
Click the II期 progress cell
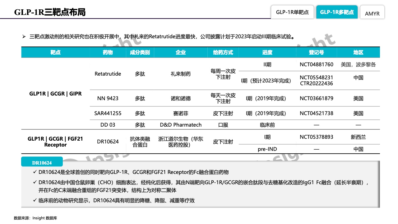(267, 64)
